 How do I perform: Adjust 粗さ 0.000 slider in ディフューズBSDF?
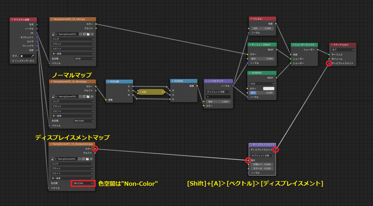(x=262, y=59)
